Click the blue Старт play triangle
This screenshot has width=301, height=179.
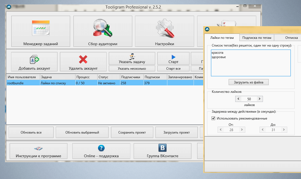(x=173, y=57)
